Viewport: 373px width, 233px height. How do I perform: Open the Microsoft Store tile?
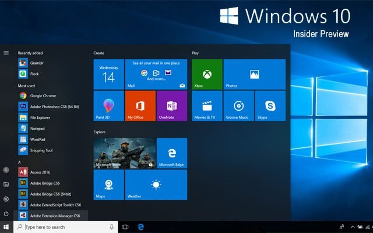coord(125,153)
